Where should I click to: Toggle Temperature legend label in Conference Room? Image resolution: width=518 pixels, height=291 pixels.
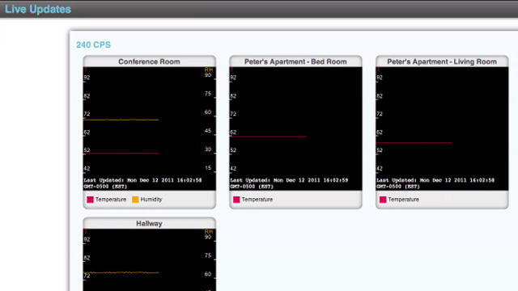coord(111,200)
